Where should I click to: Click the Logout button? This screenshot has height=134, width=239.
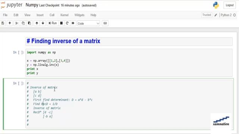coord(230,5)
